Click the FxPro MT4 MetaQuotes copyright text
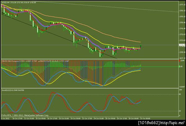The width and height of the screenshot is (186, 126). (25, 116)
